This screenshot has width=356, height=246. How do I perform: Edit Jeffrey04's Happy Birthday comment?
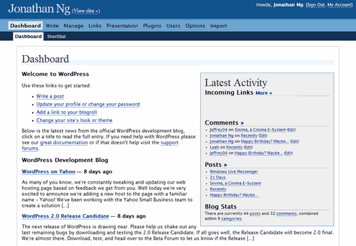288,153
